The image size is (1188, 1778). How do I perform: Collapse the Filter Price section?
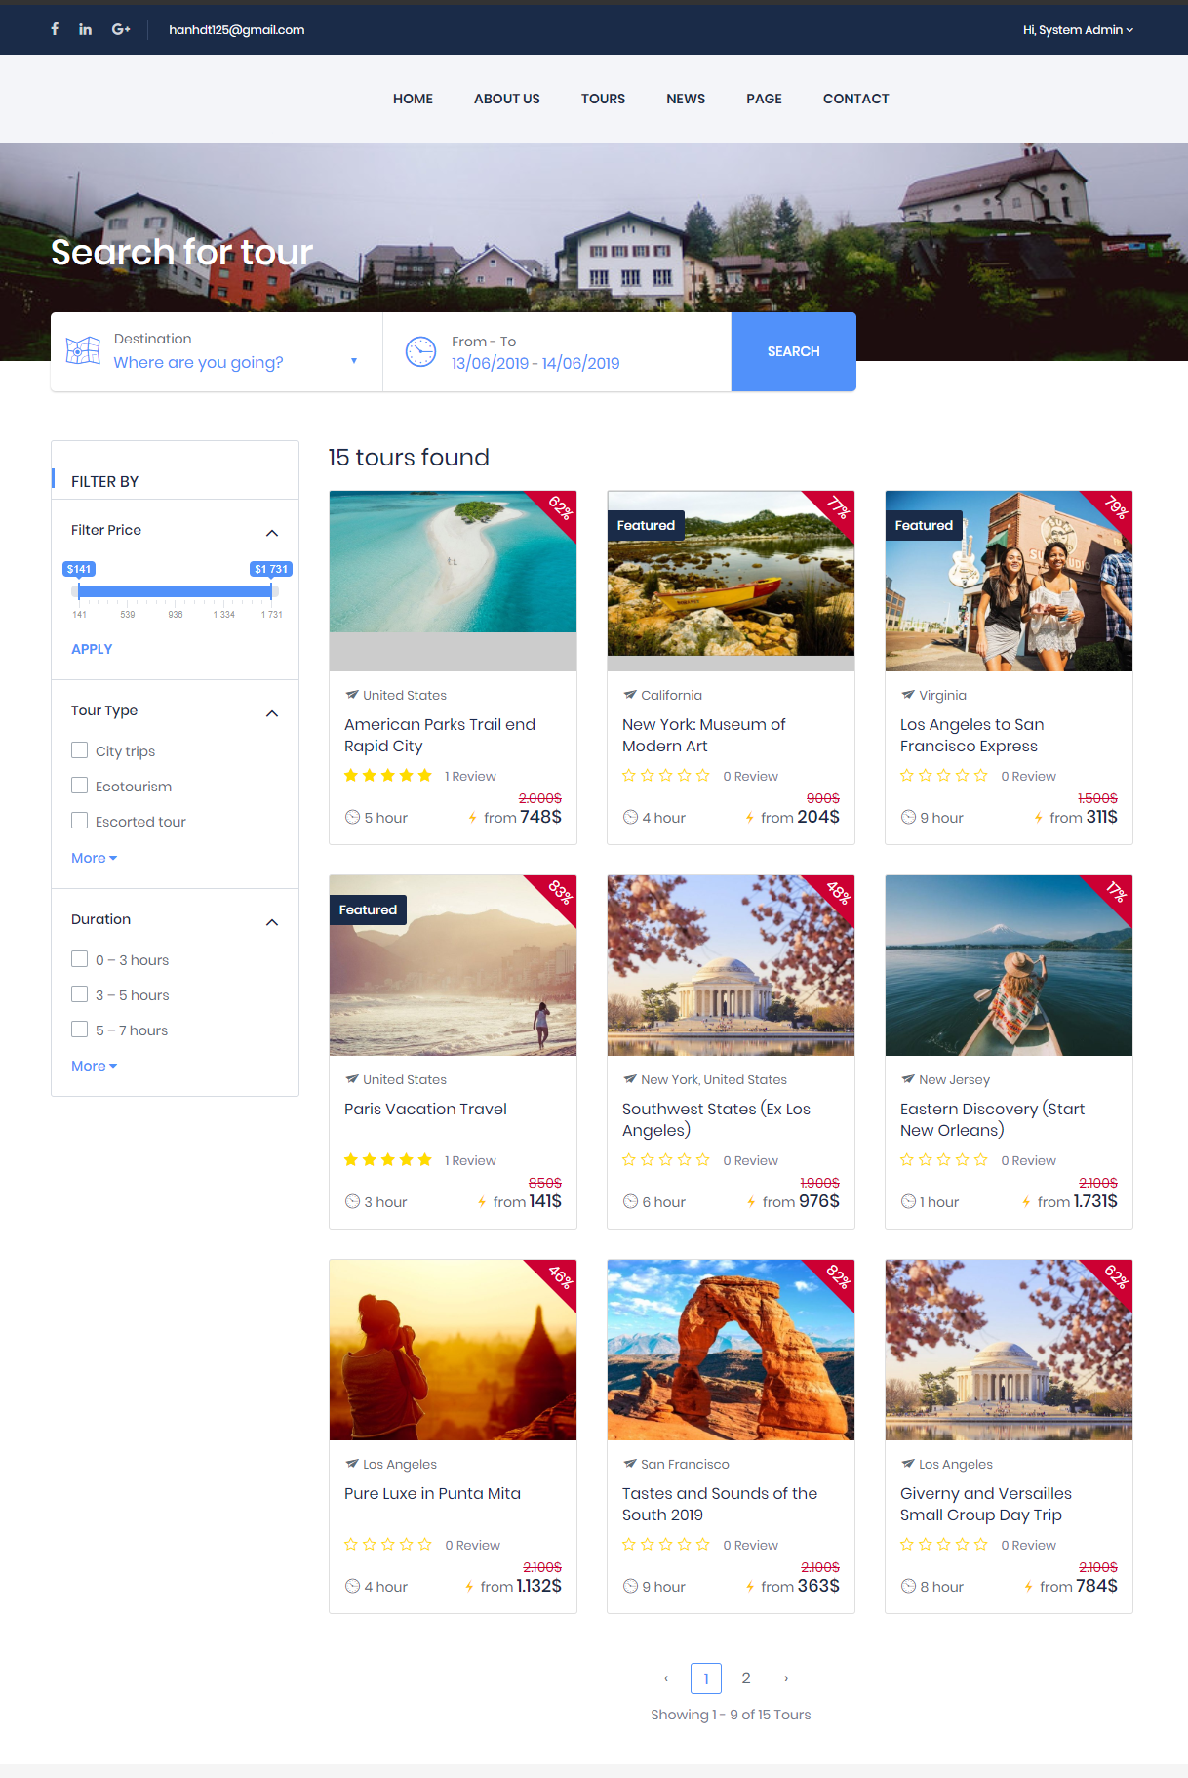pos(272,532)
